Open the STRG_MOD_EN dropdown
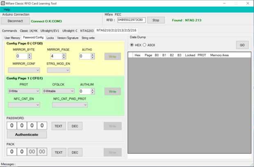This screenshot has height=167, width=254. [59, 70]
